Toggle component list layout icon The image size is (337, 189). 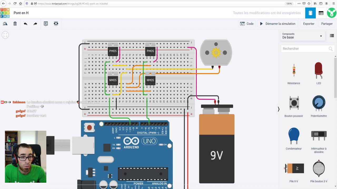click(x=332, y=36)
